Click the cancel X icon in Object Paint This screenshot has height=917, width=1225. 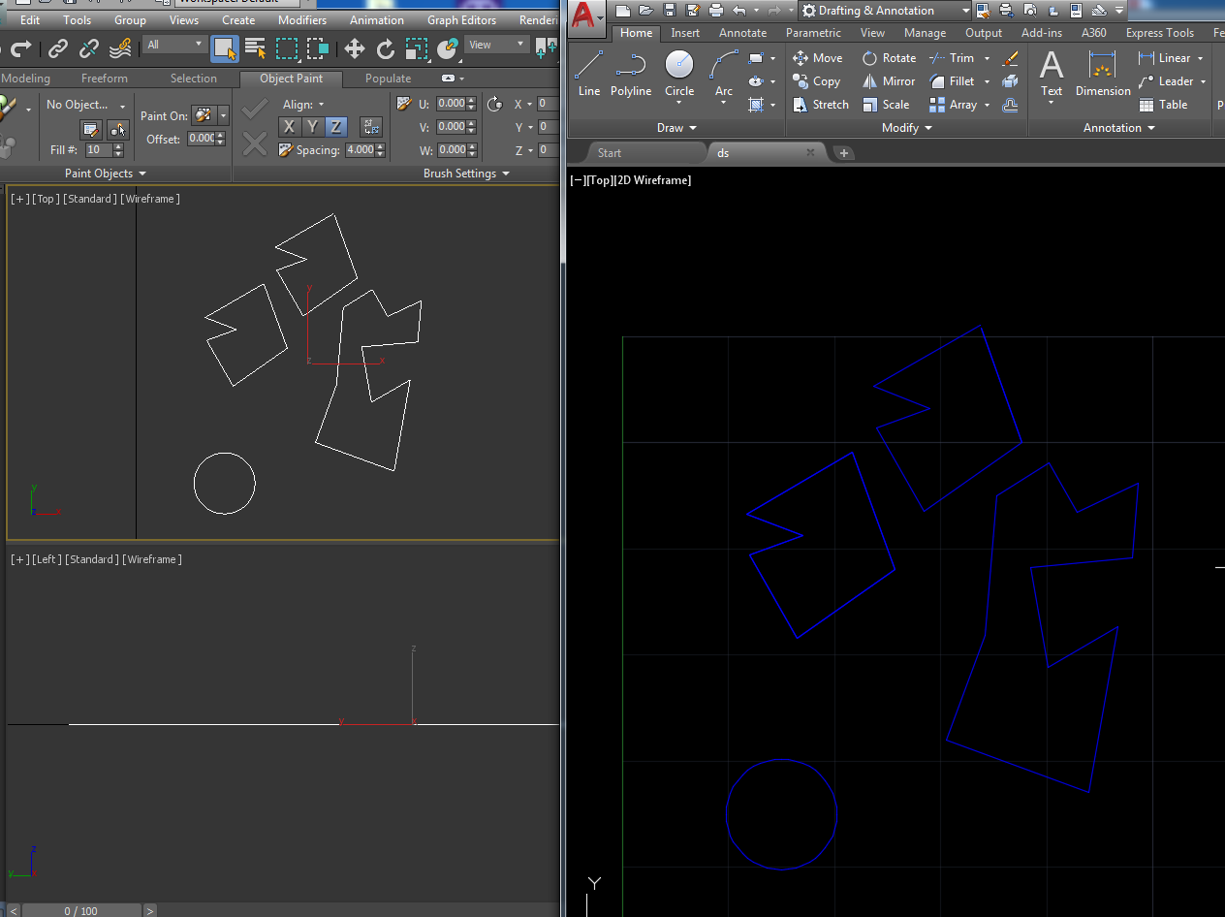255,143
